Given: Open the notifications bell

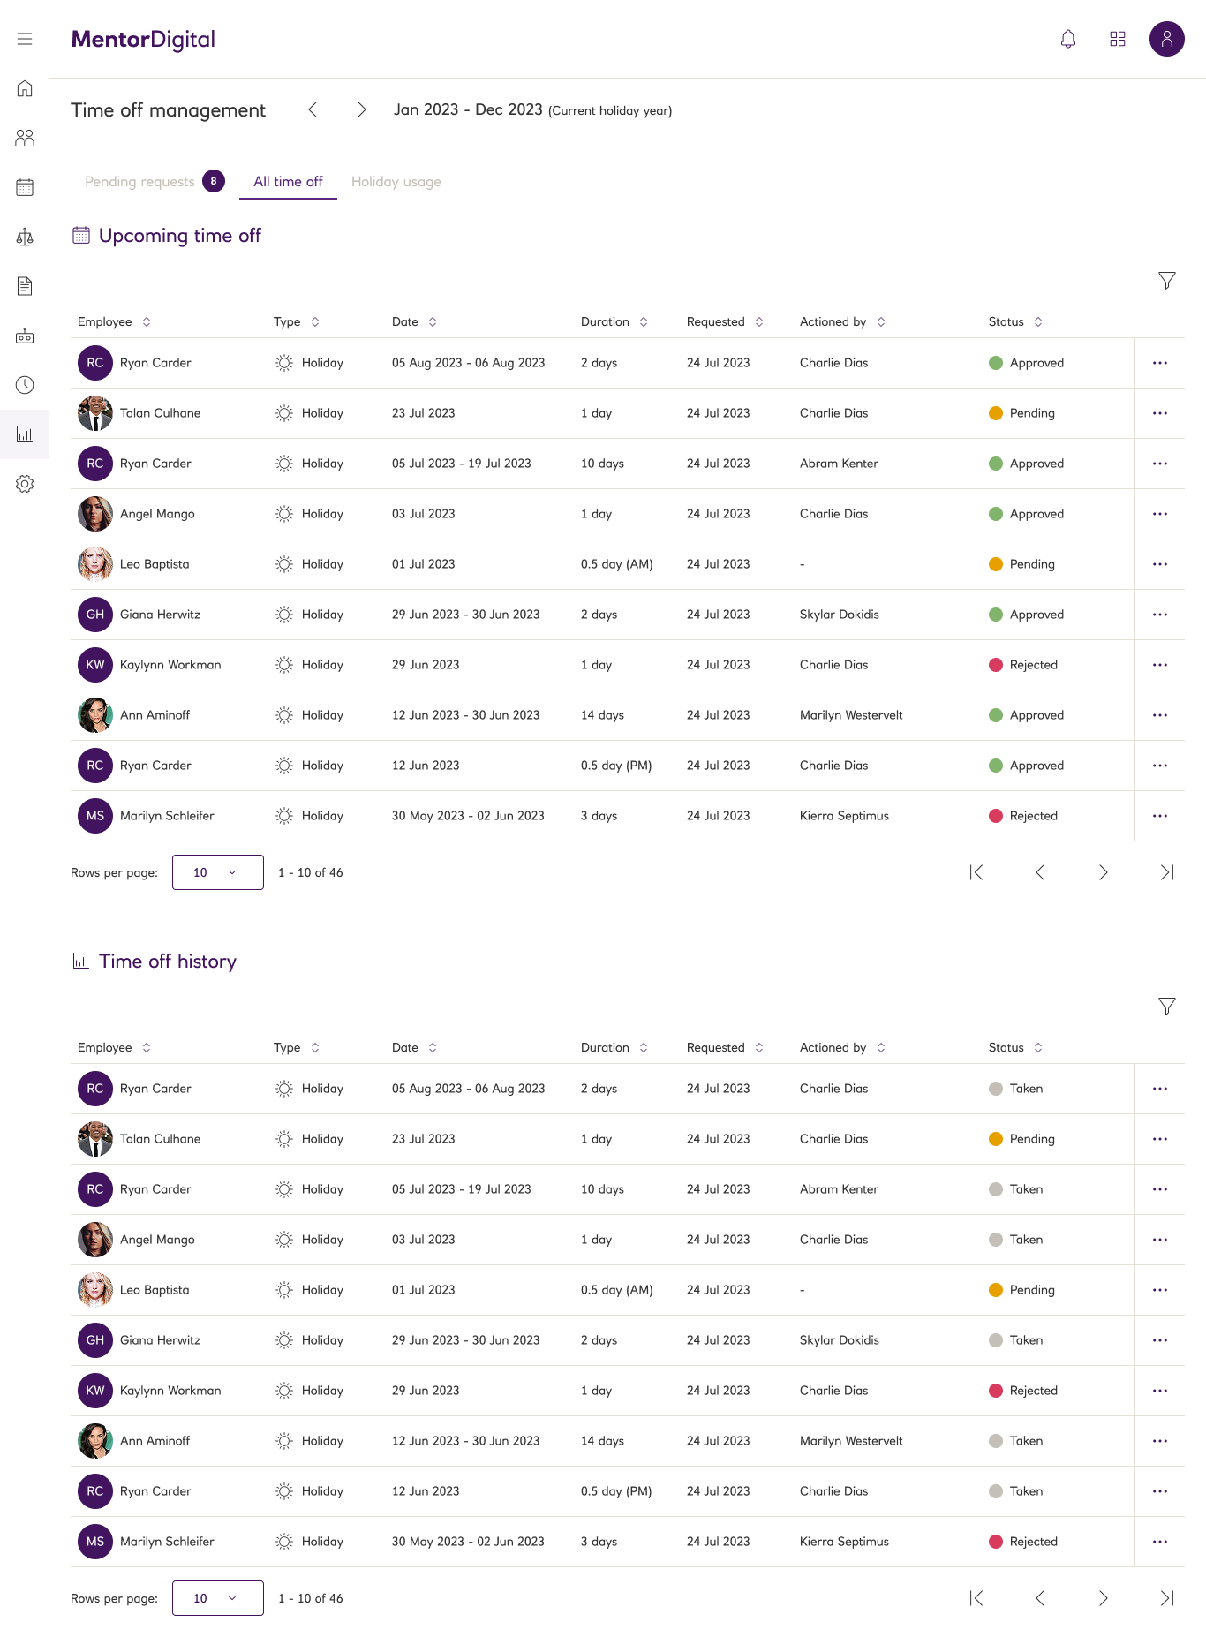Looking at the screenshot, I should (1068, 39).
